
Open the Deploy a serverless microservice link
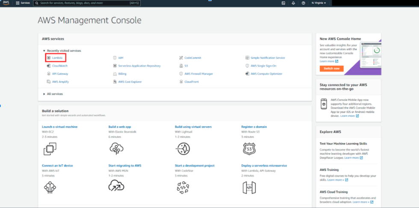point(264,165)
